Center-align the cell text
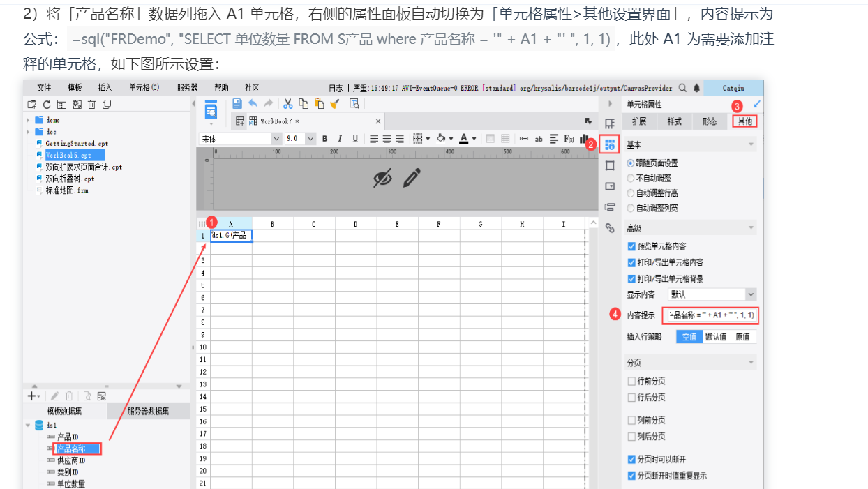Screen dimensions: 868x489 coord(387,139)
